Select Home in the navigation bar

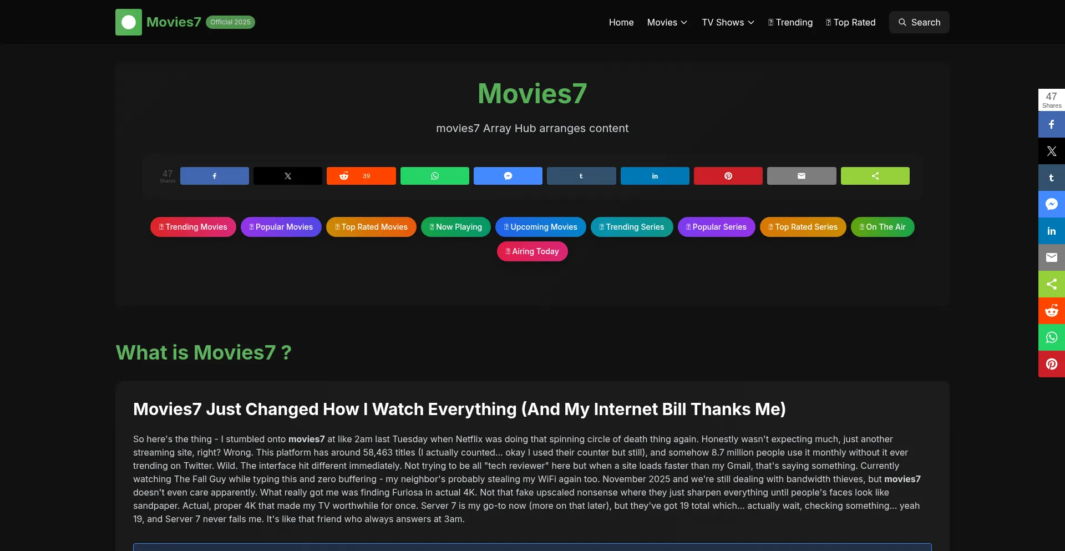pos(621,22)
